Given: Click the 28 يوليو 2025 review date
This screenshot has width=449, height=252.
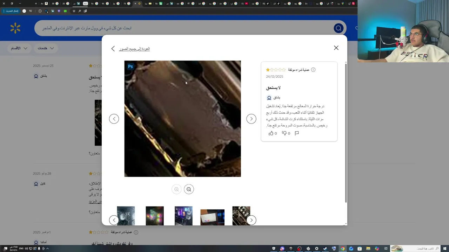Looking at the screenshot, I should [42, 173].
